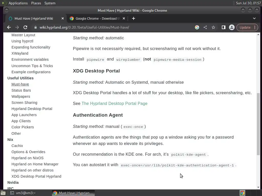The image size is (262, 196).
Task: View site information via the padlock icon
Action: coord(35,27)
